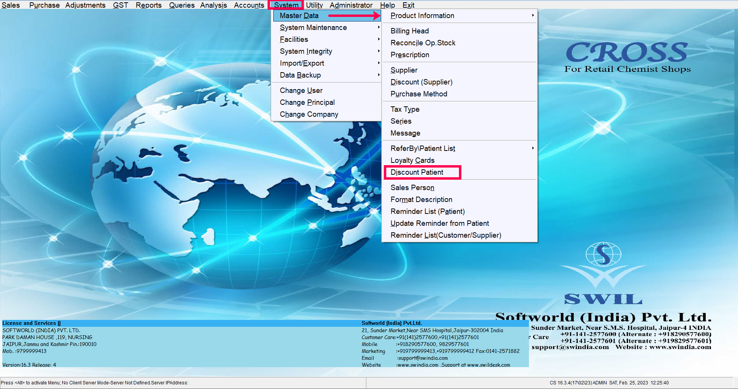The image size is (738, 389).
Task: Choose Change Company option
Action: coord(327,114)
